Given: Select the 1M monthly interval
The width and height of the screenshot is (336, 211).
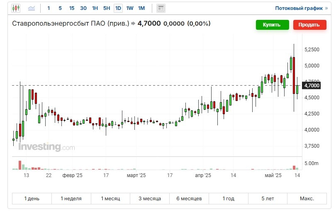Looking at the screenshot, I should click(141, 8).
